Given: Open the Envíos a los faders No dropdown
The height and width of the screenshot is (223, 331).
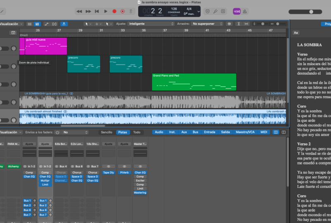Looking at the screenshot, I should 75,133.
